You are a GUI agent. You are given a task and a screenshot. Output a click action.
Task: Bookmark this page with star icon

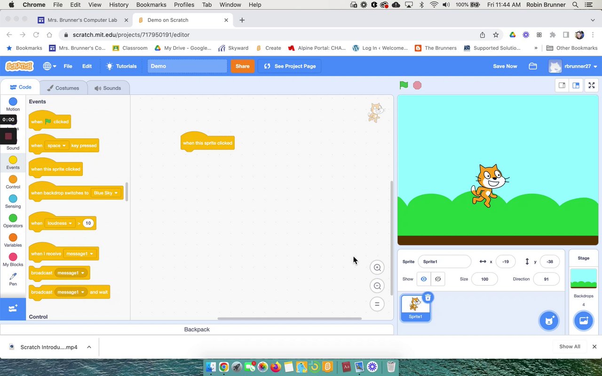coord(496,35)
